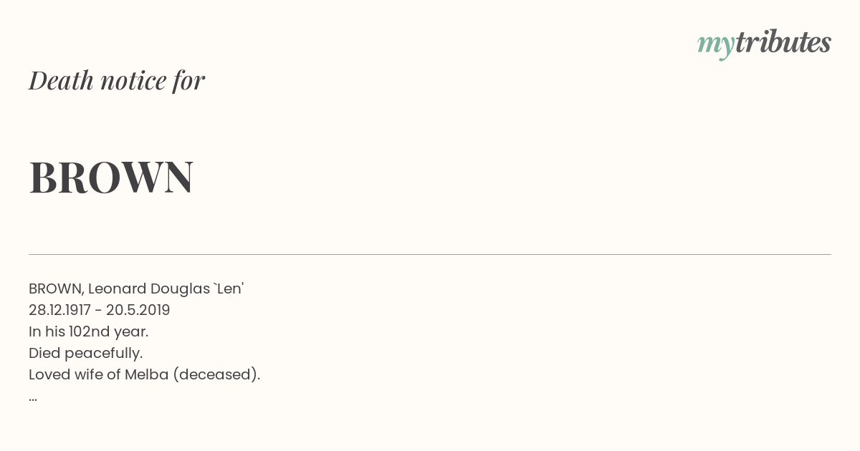860x451 pixels.
Task: Click the "Died peacefully." line
Action: (x=86, y=353)
